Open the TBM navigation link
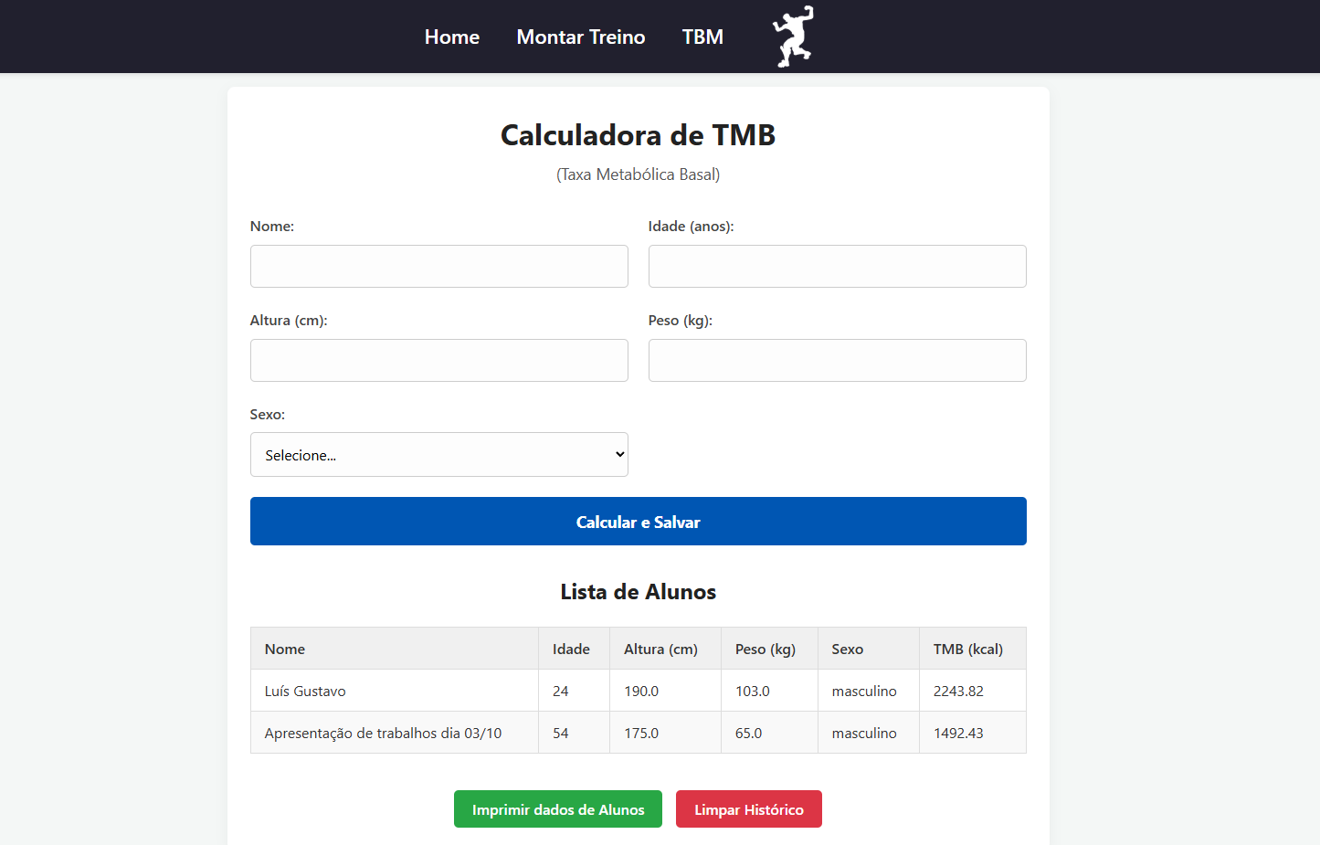Viewport: 1320px width, 845px height. pos(702,37)
